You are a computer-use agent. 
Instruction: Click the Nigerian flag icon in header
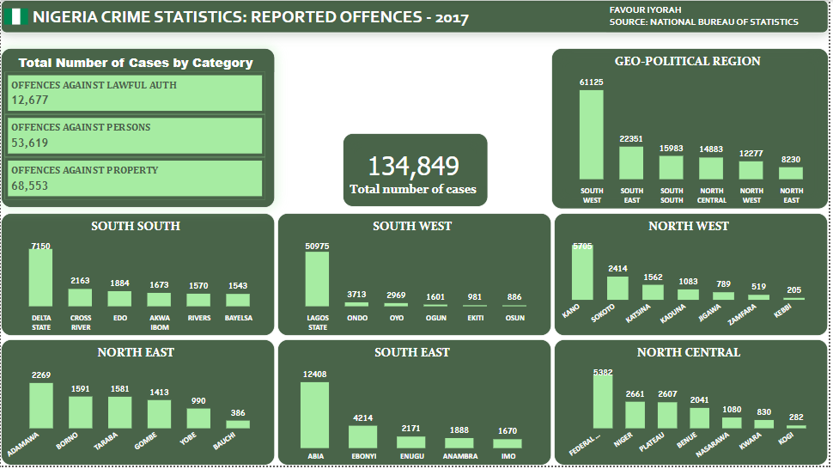click(x=17, y=16)
